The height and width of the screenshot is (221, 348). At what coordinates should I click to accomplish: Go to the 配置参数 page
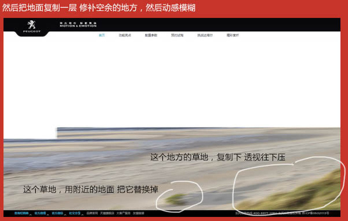point(151,35)
